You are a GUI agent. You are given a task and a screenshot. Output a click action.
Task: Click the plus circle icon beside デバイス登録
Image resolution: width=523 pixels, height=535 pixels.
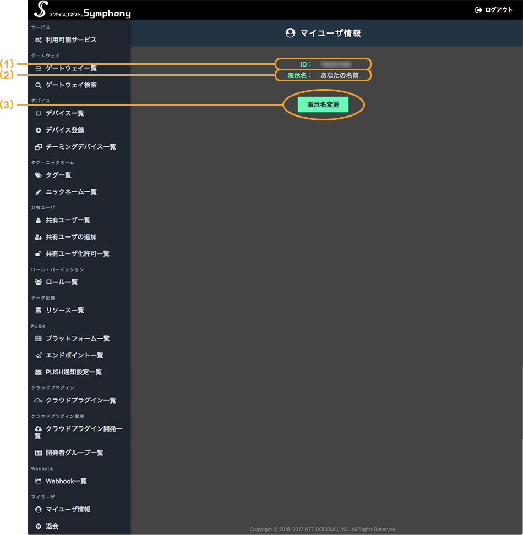[38, 130]
